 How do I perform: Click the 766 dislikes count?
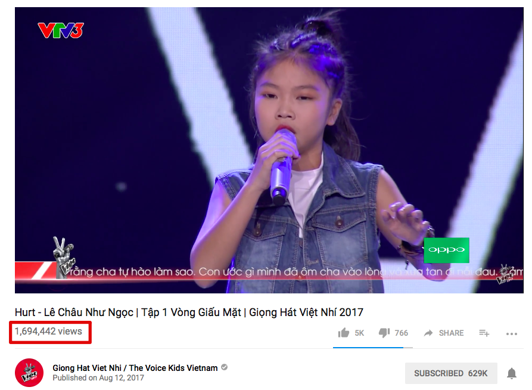(402, 333)
